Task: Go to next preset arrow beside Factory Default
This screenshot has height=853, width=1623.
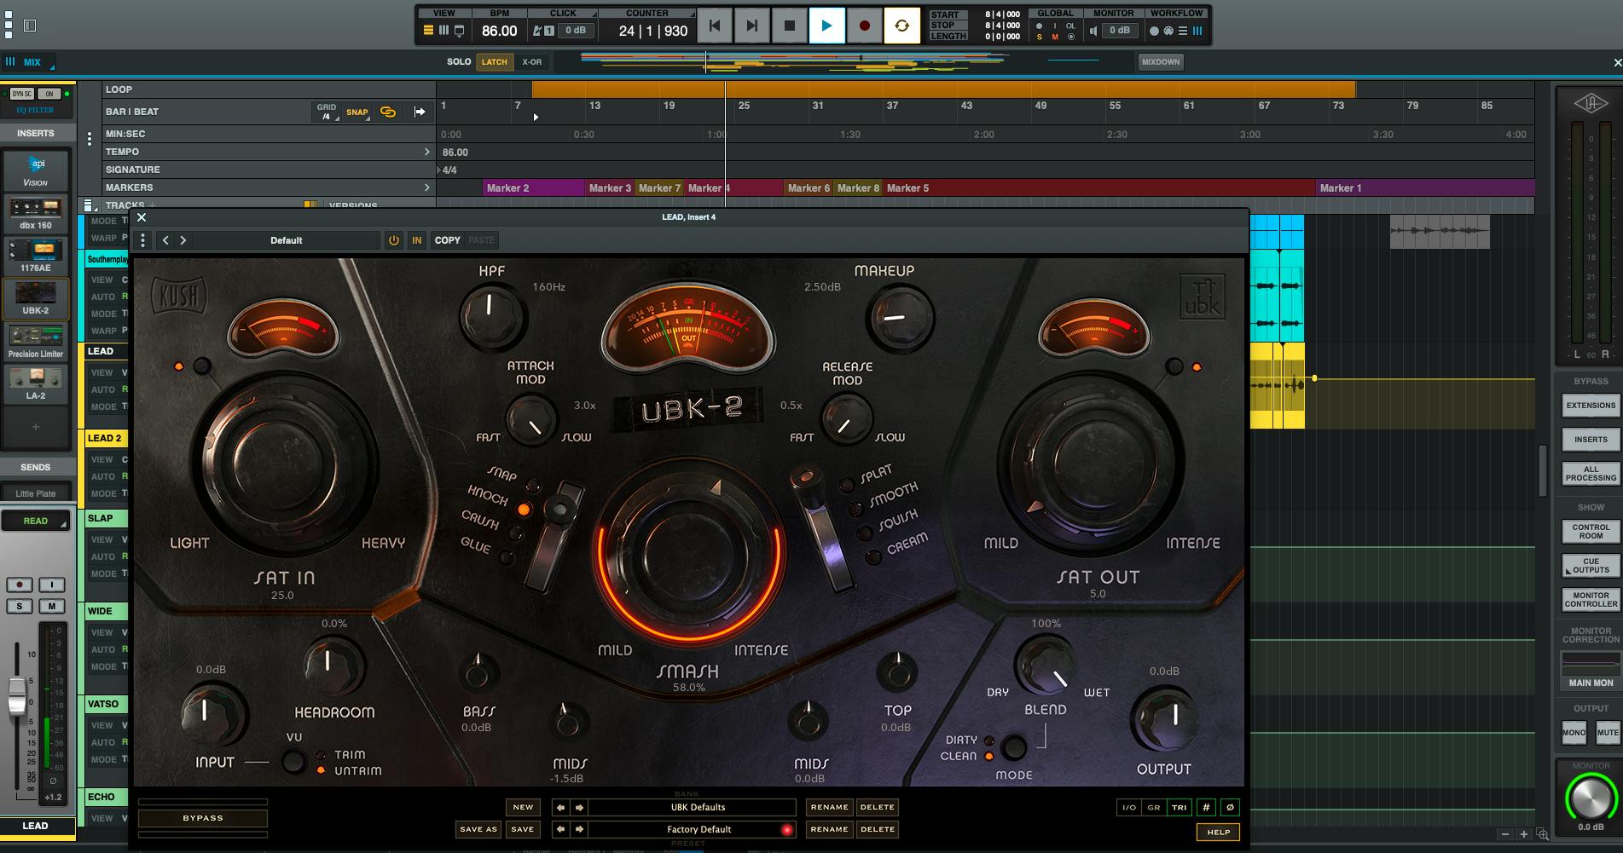Action: [579, 829]
